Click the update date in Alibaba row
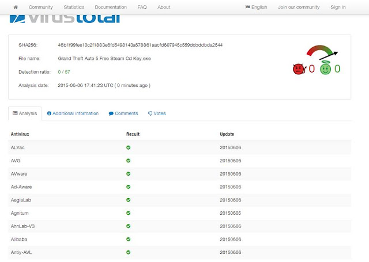The image size is (369, 262). [231, 240]
